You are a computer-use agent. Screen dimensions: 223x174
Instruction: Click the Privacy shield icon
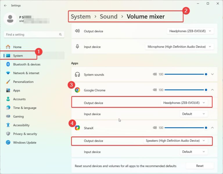[8, 134]
